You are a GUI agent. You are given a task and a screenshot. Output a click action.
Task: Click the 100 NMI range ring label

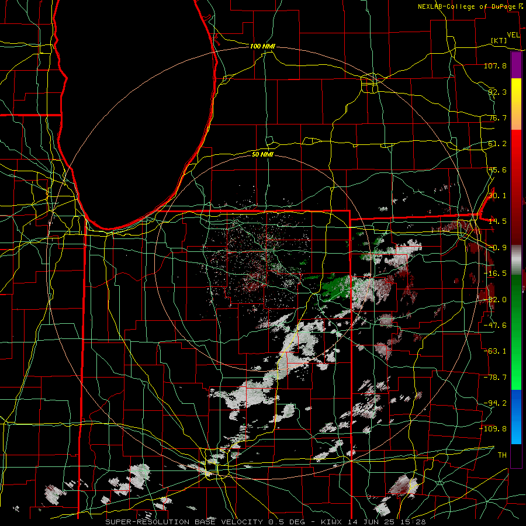point(262,46)
